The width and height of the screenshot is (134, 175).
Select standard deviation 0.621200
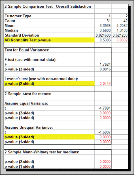click(x=120, y=36)
